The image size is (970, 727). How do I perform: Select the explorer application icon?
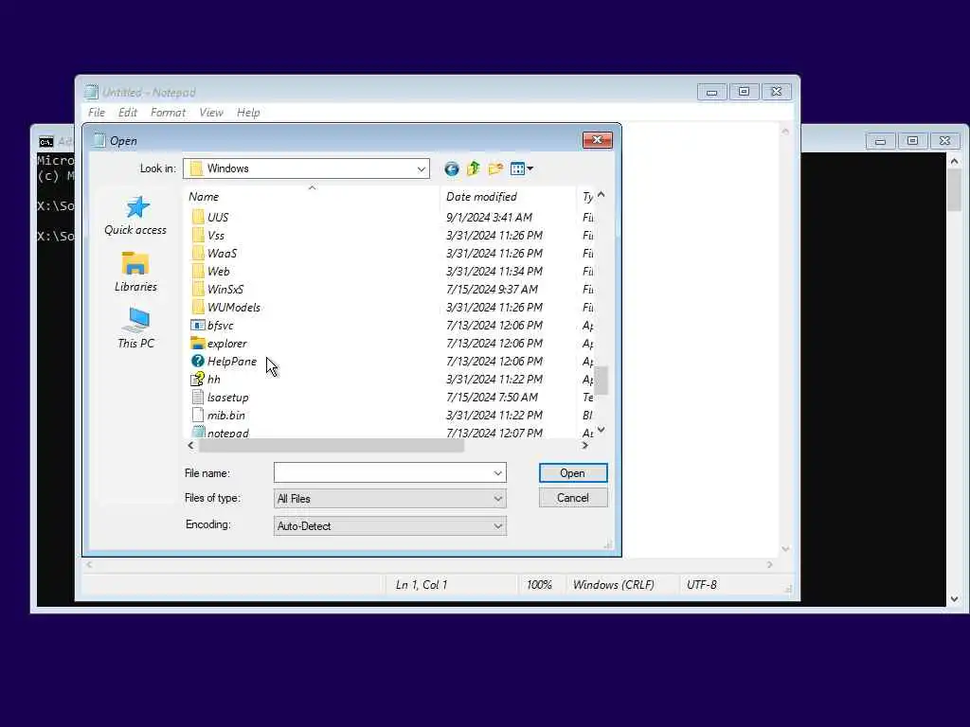197,343
